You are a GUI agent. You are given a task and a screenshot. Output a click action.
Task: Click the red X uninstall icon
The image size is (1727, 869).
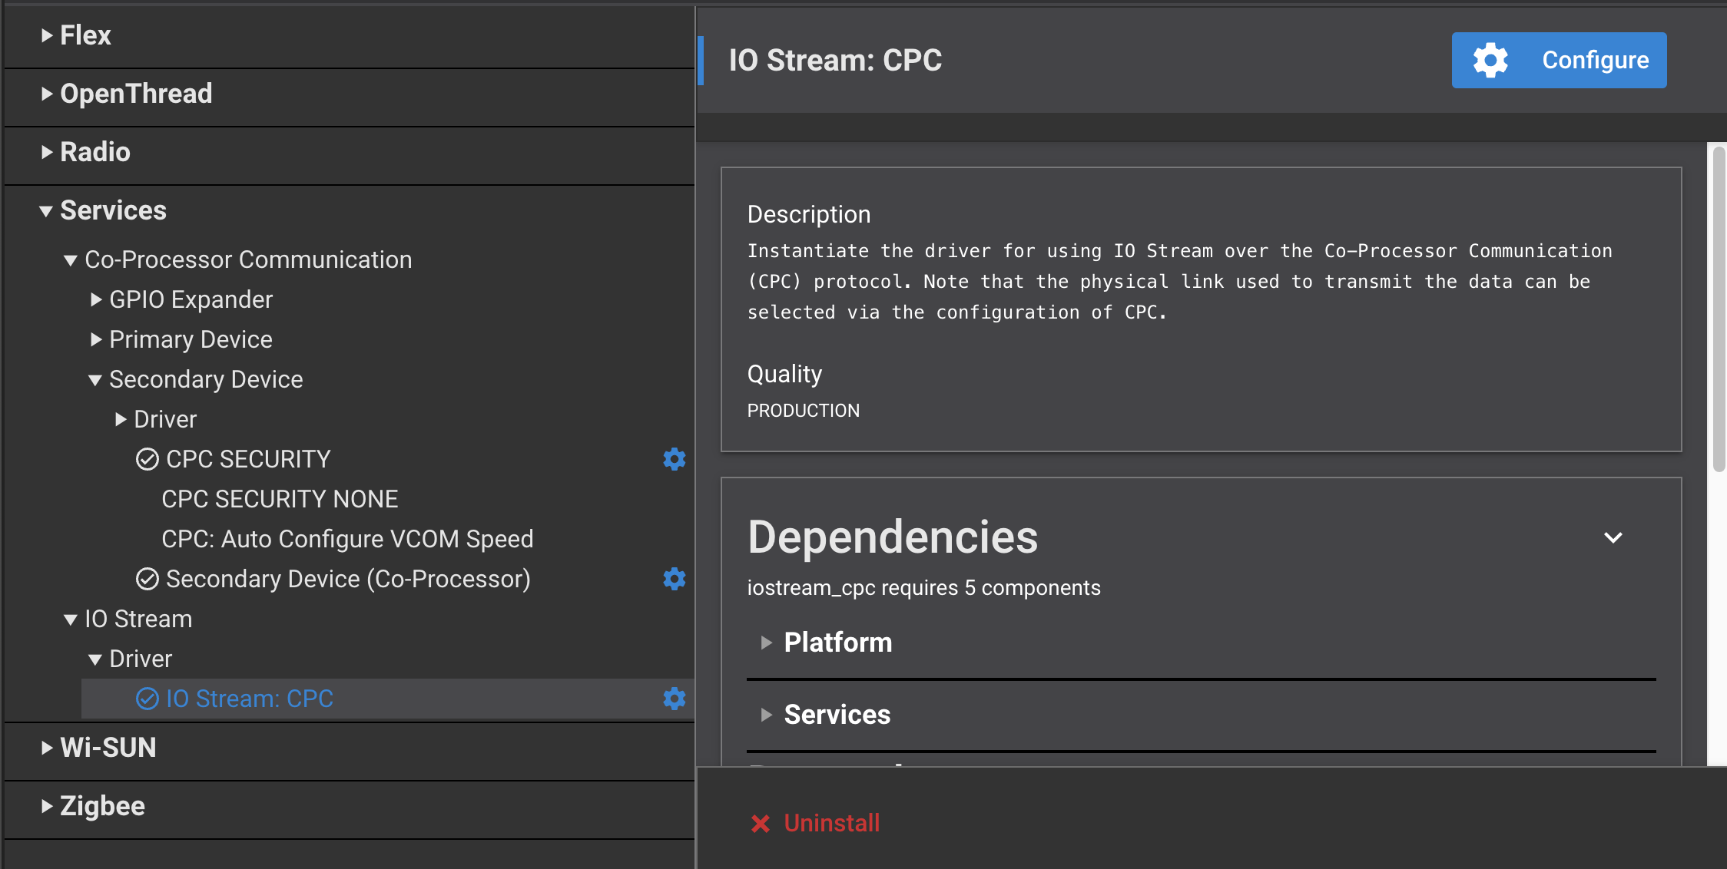760,824
